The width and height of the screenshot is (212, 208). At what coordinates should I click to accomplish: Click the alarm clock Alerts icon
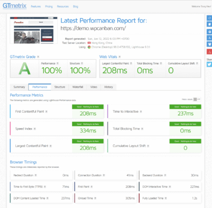point(209,44)
